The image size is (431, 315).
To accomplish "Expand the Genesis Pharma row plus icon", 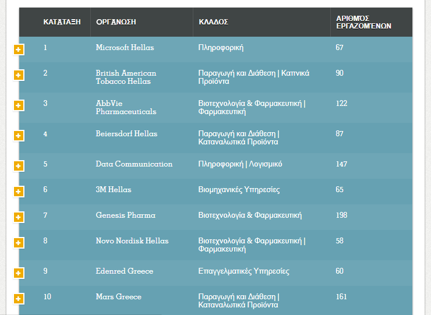I will (x=19, y=217).
